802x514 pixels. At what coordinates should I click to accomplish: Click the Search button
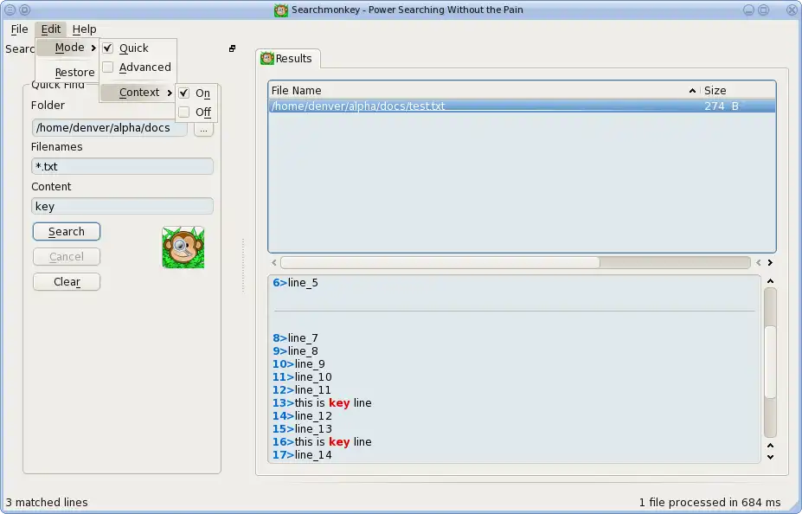click(67, 232)
